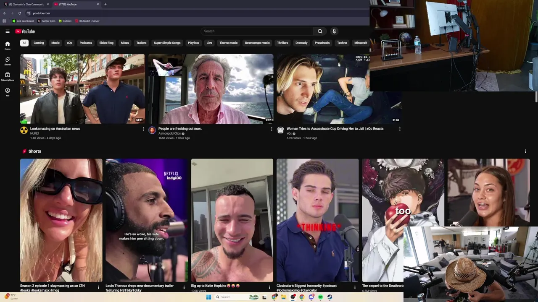
Task: Open the You section in sidebar
Action: (x=8, y=92)
